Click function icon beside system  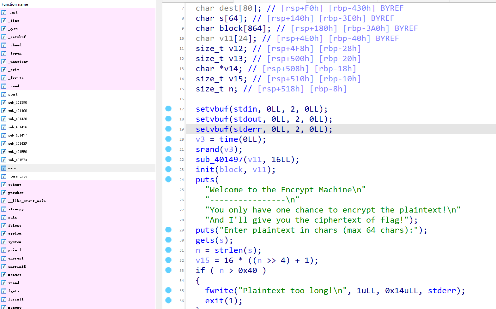click(x=4, y=242)
